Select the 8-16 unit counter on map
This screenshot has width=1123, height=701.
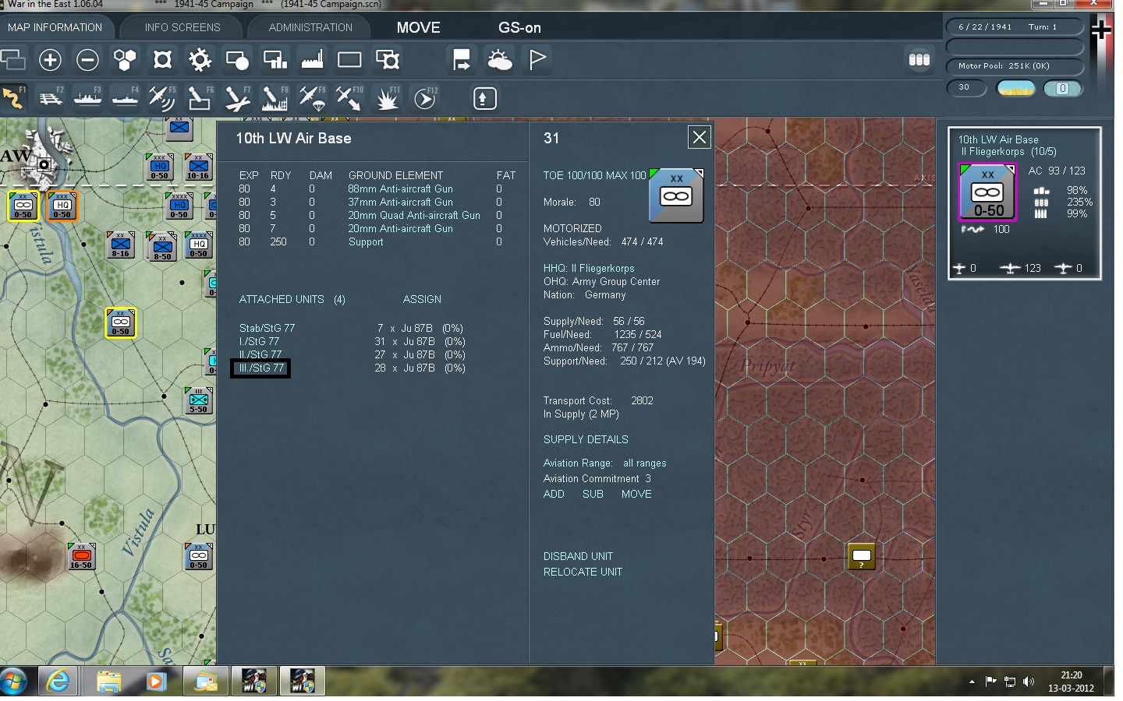121,245
